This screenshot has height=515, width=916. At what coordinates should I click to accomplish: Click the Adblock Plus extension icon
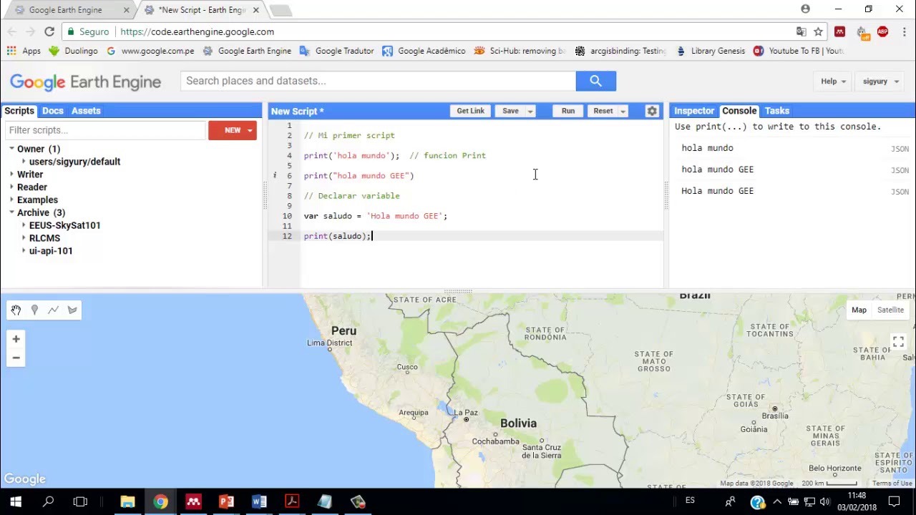coord(882,31)
